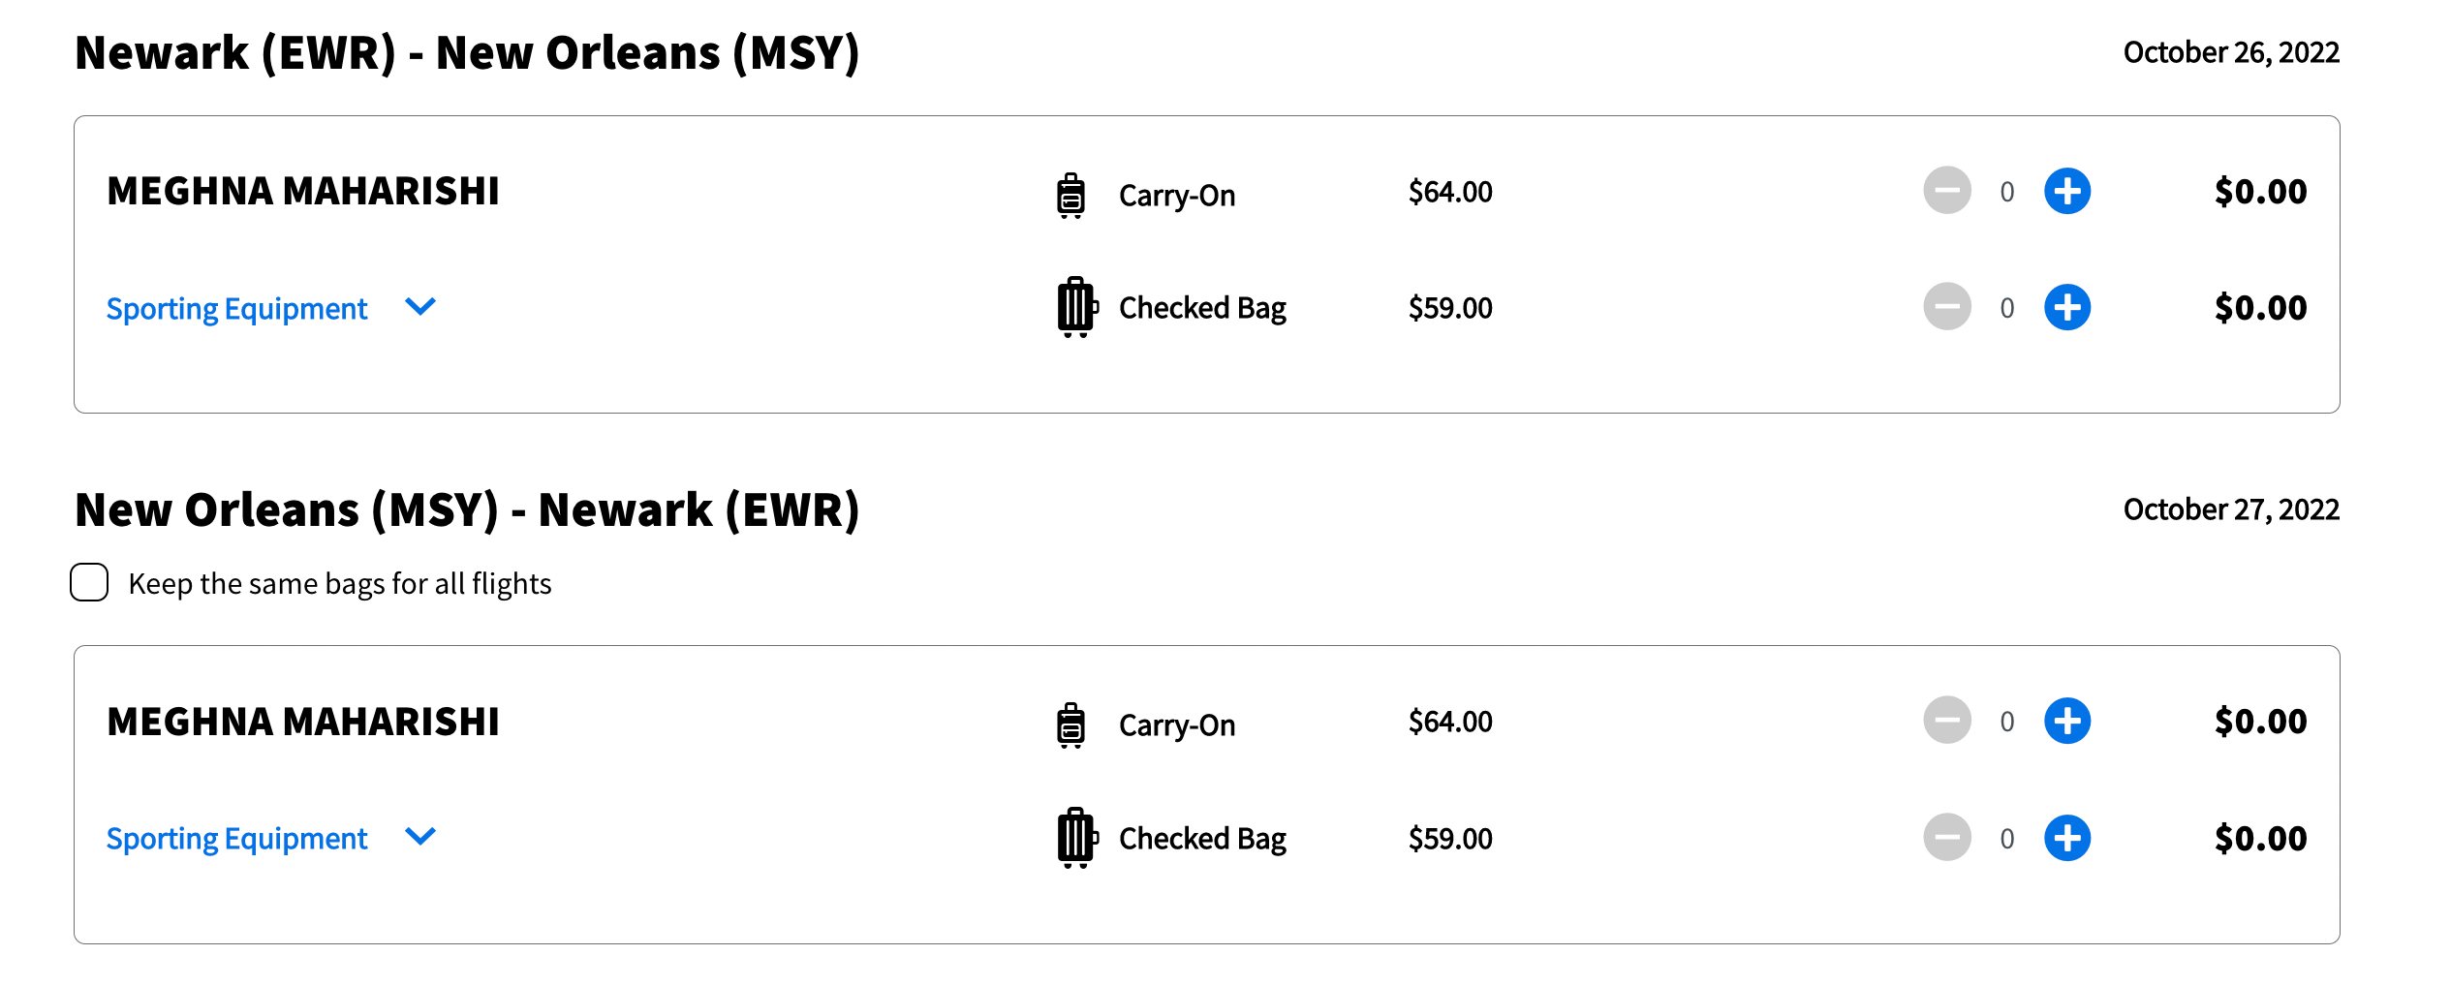The height and width of the screenshot is (986, 2451).
Task: Add a Checked Bag for the October 27 flight
Action: tap(2066, 838)
